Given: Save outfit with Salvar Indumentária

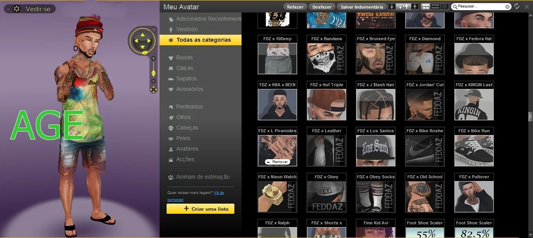Looking at the screenshot, I should [362, 7].
